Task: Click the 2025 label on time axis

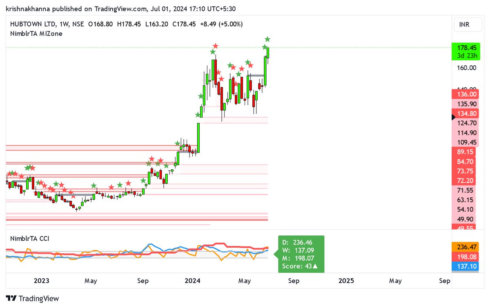Action: (x=346, y=281)
